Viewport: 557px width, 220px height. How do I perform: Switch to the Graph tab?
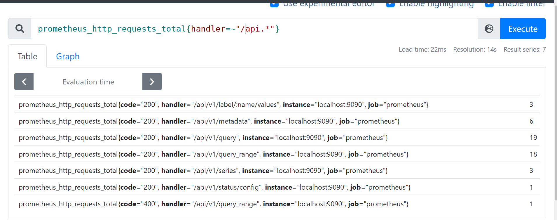(68, 56)
